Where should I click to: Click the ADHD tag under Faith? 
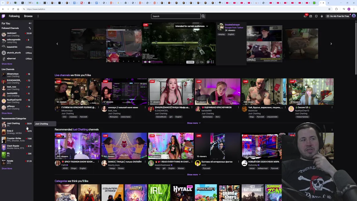coord(65,168)
